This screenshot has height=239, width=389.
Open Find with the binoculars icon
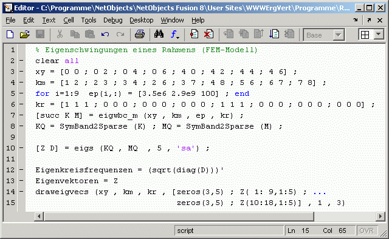point(159,34)
